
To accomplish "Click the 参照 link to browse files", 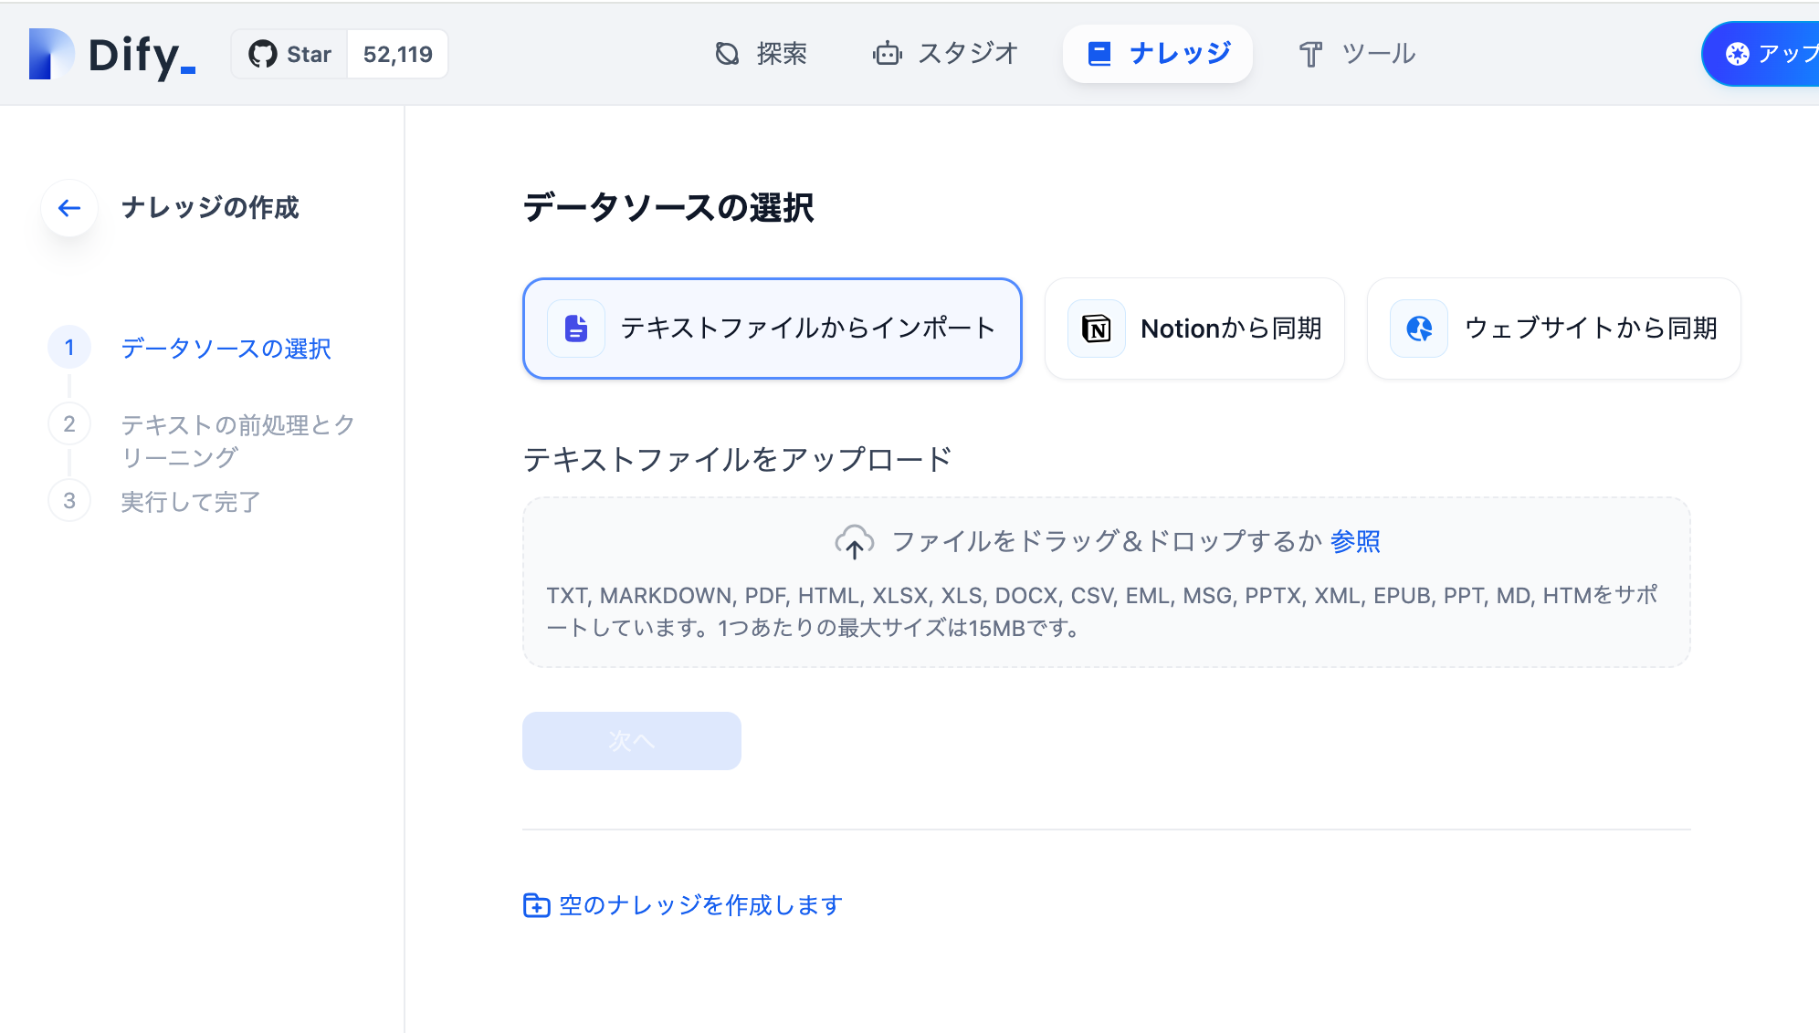I will (1356, 541).
